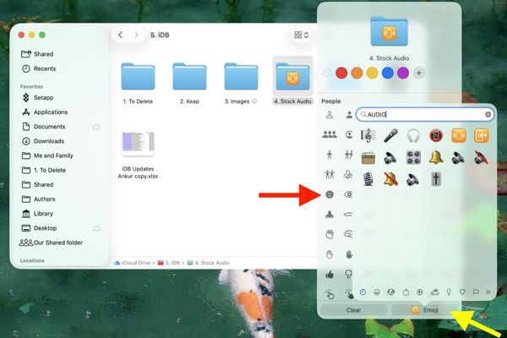507x338 pixels.
Task: Select the mustache symbol
Action: coord(348,215)
